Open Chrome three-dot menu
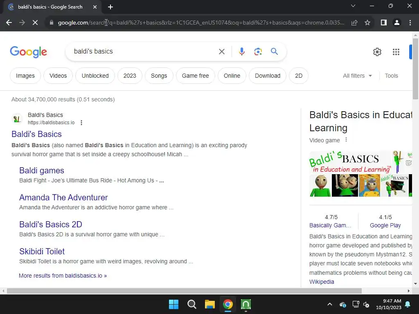 click(410, 23)
